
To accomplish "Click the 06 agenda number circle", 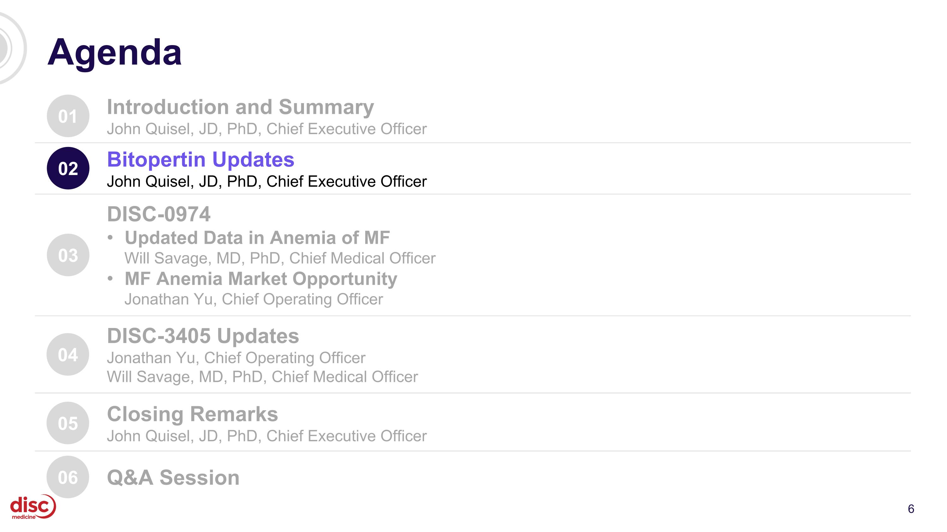I will (x=68, y=477).
